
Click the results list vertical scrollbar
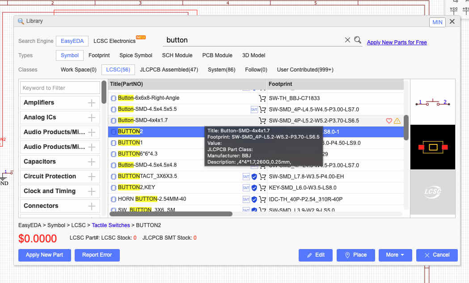point(406,127)
